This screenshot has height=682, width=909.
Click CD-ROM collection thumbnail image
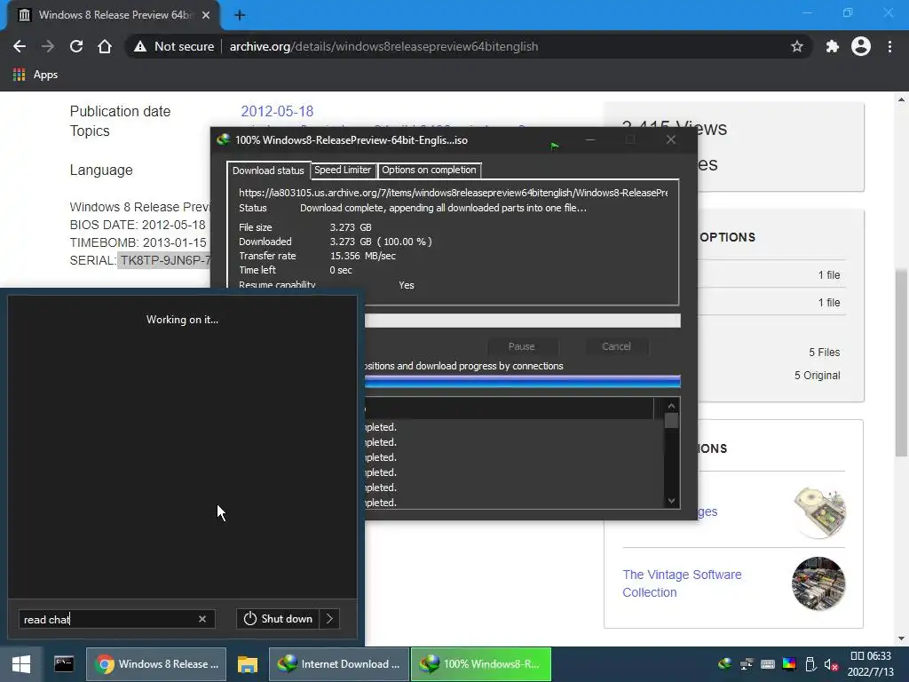click(818, 512)
